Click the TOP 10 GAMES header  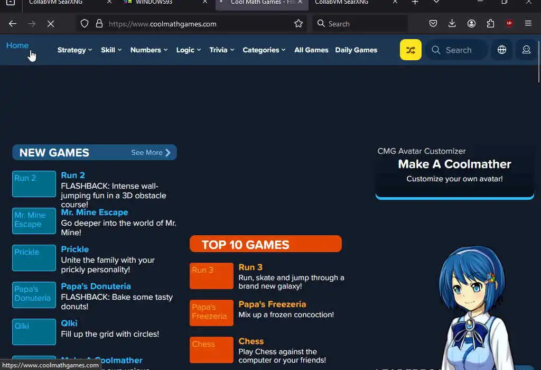click(266, 244)
